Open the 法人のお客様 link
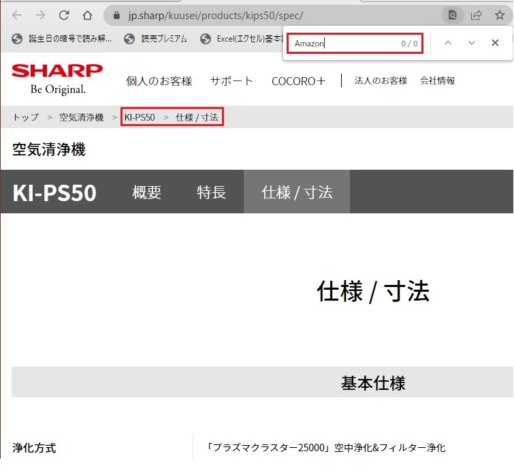Image resolution: width=514 pixels, height=471 pixels. tap(381, 80)
